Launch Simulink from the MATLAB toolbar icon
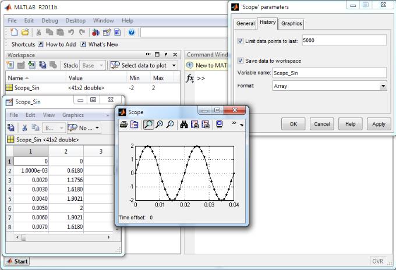The width and height of the screenshot is (396, 270). click(x=96, y=32)
